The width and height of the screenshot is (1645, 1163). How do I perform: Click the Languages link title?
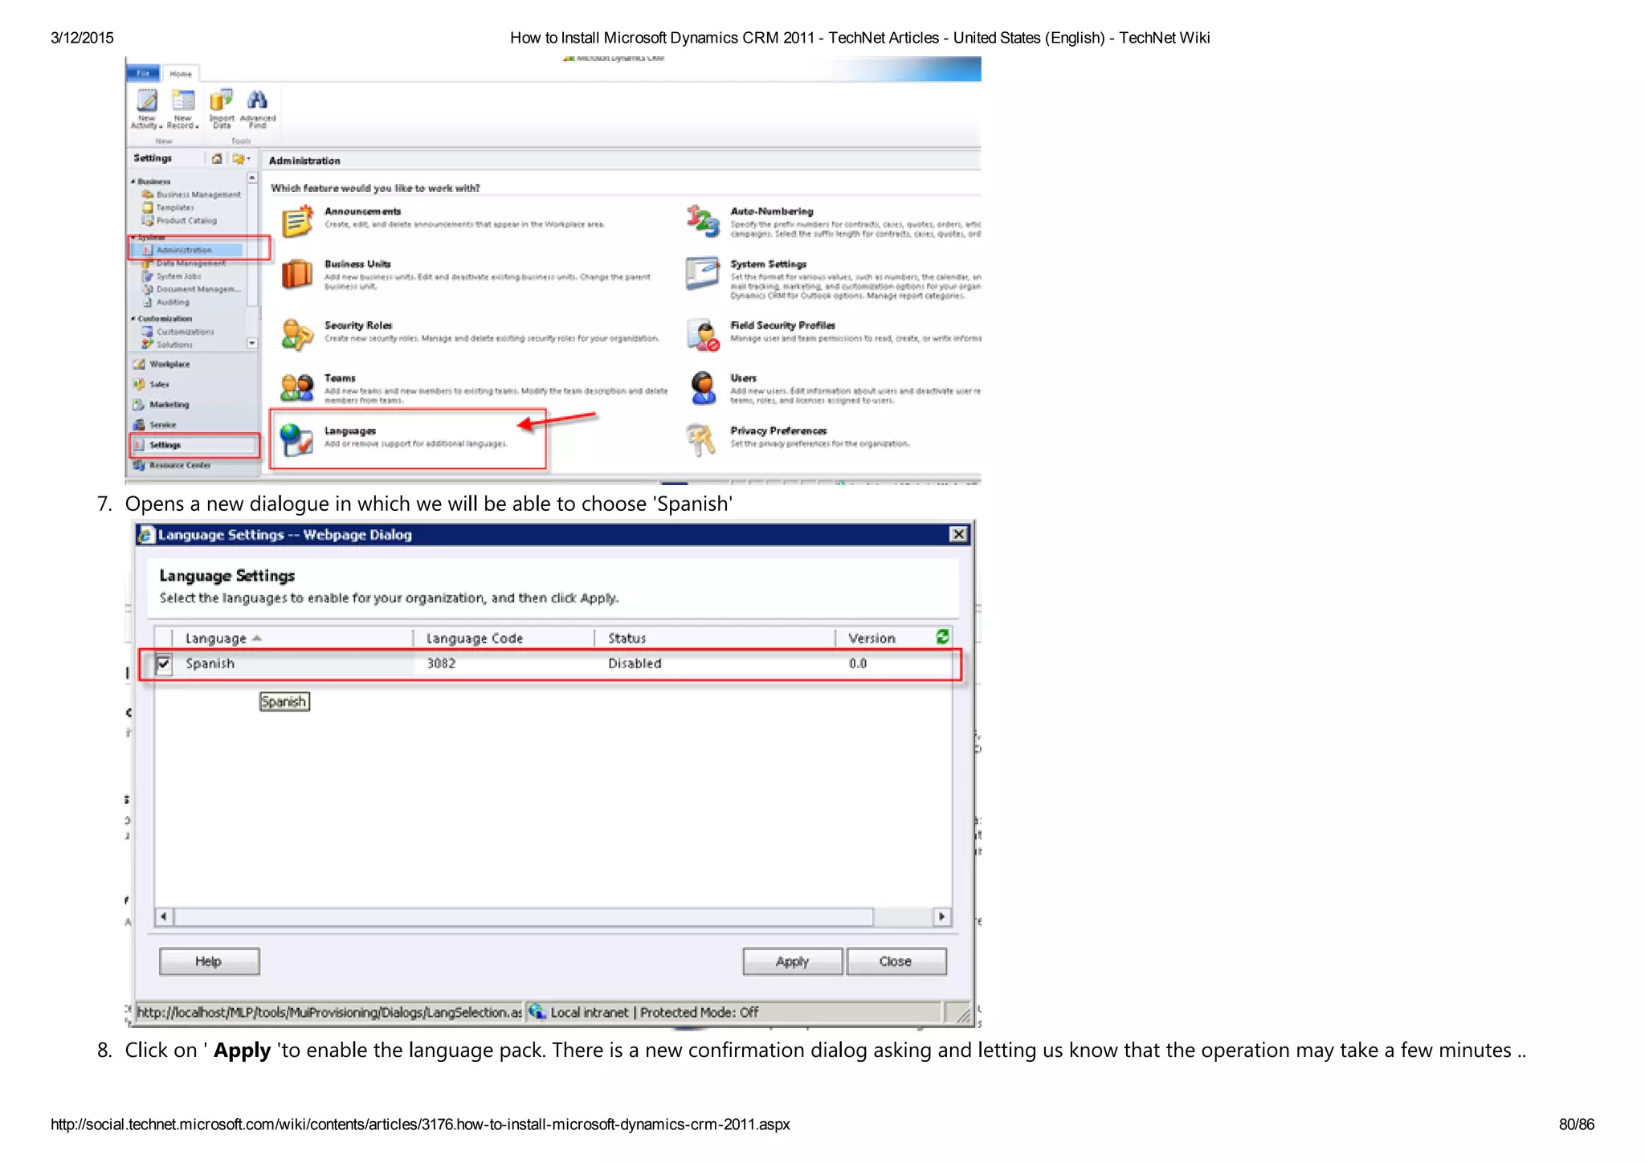[x=349, y=431]
